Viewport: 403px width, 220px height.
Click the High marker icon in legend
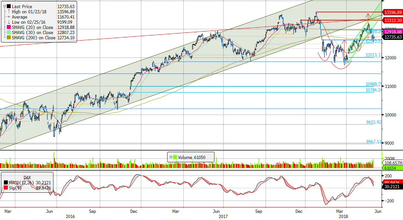pyautogui.click(x=8, y=11)
